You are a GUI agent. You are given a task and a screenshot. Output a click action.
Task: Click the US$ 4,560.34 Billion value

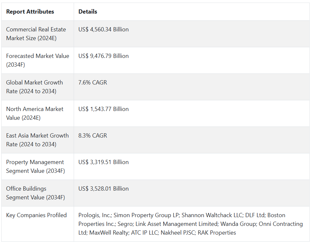click(103, 29)
